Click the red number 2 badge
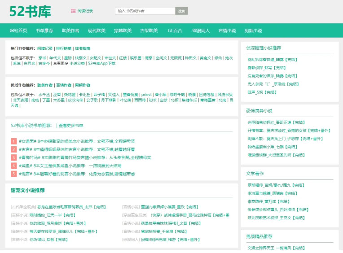 [x=13, y=149]
